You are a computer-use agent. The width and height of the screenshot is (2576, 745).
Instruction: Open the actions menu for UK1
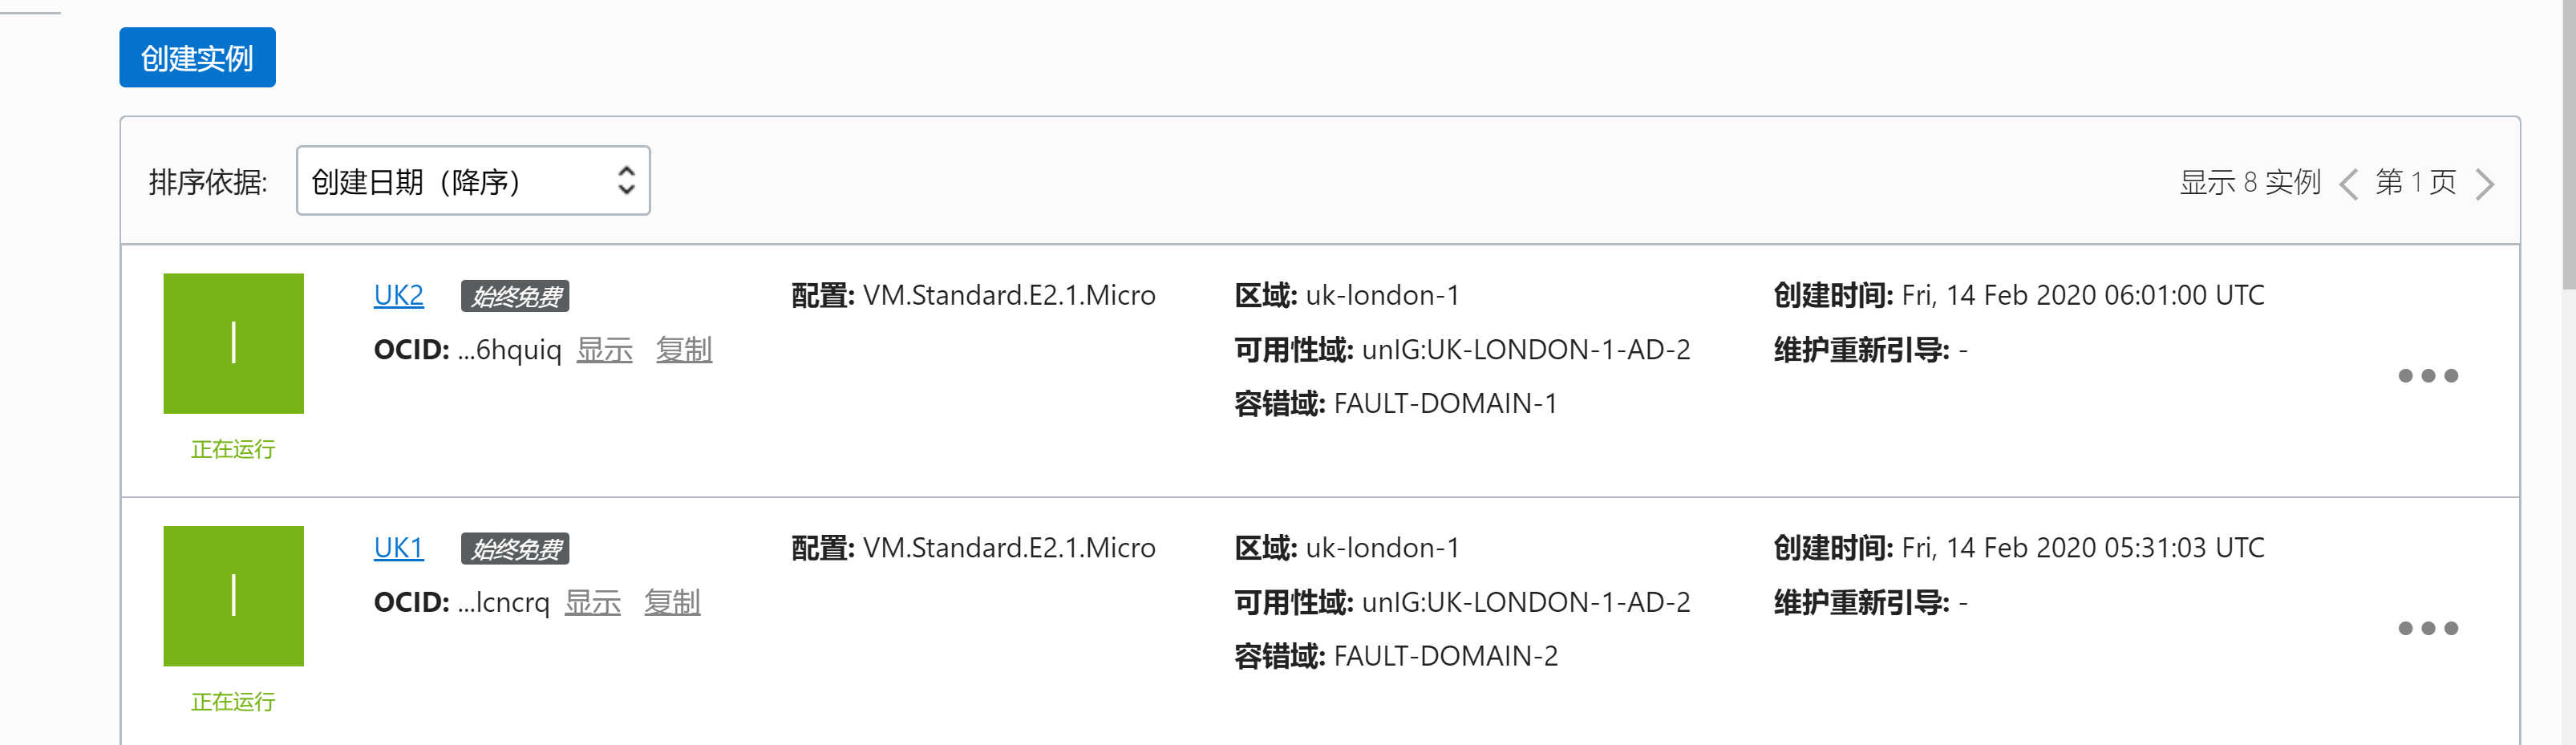(2427, 628)
